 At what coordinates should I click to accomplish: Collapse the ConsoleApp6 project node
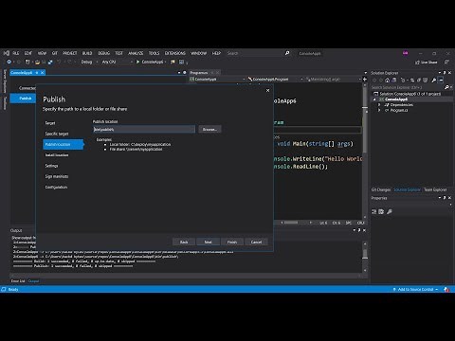click(x=374, y=99)
